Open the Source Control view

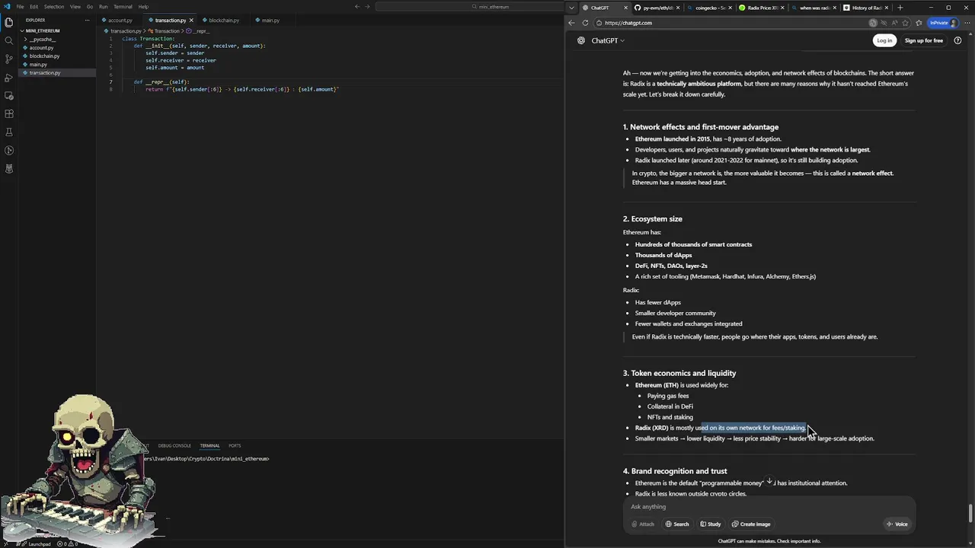click(x=9, y=59)
